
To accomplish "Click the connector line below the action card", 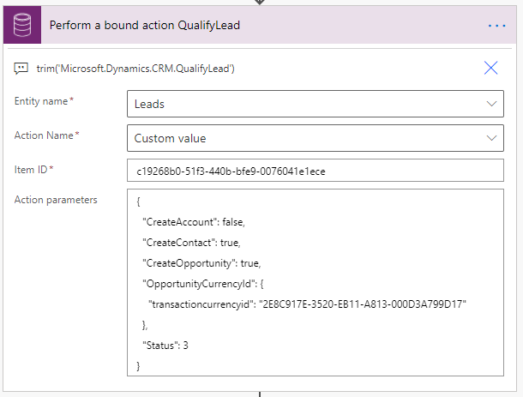I will click(261, 392).
